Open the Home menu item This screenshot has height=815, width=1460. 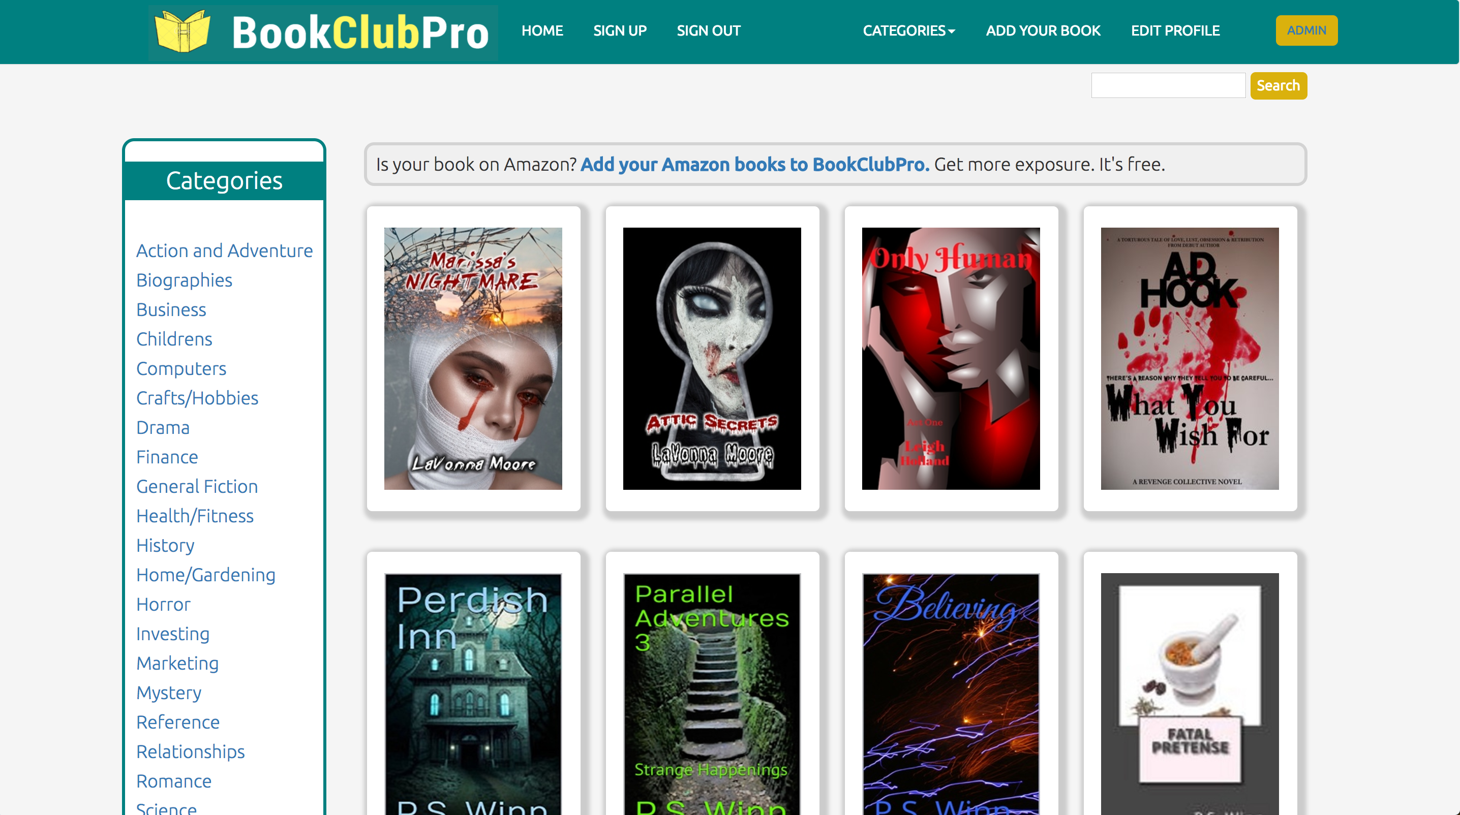[x=542, y=30]
